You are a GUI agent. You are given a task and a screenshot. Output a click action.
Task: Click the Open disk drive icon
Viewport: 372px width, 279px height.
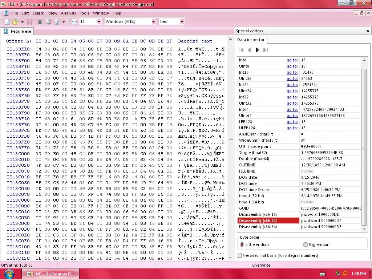tap(48, 21)
